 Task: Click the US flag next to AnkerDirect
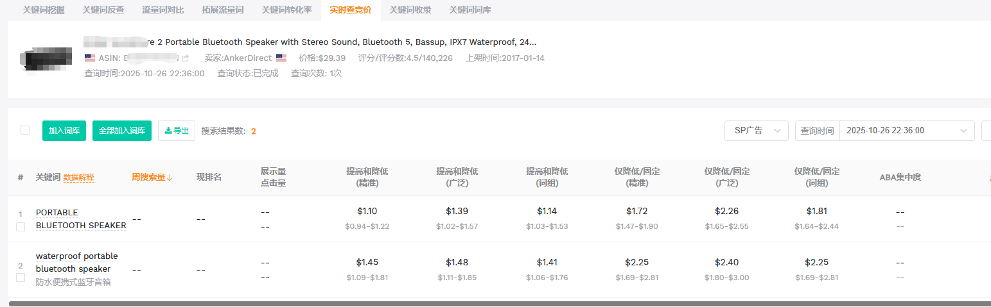tap(281, 58)
